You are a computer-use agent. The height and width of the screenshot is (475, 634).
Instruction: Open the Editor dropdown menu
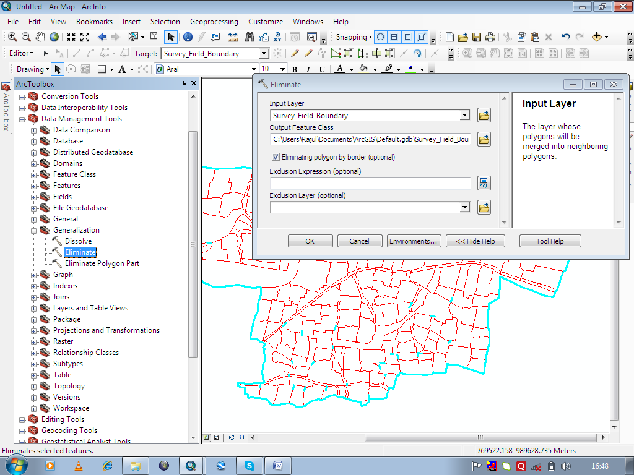pos(22,53)
